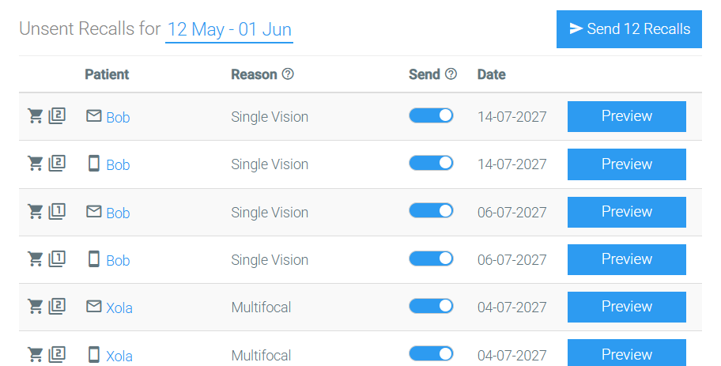Preview the first Bob recall on 14-07-2027

[627, 116]
